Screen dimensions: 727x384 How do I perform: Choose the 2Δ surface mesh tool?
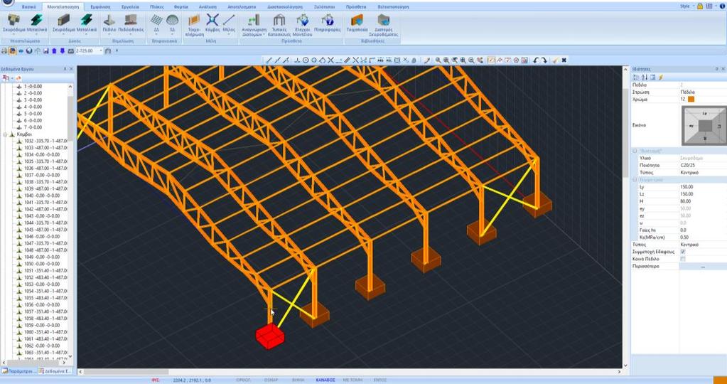pos(156,23)
